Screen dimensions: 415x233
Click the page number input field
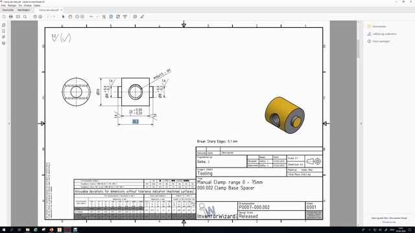click(x=48, y=17)
